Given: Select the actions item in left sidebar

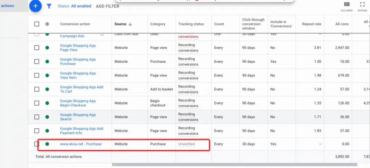Looking at the screenshot, I should (7, 6).
